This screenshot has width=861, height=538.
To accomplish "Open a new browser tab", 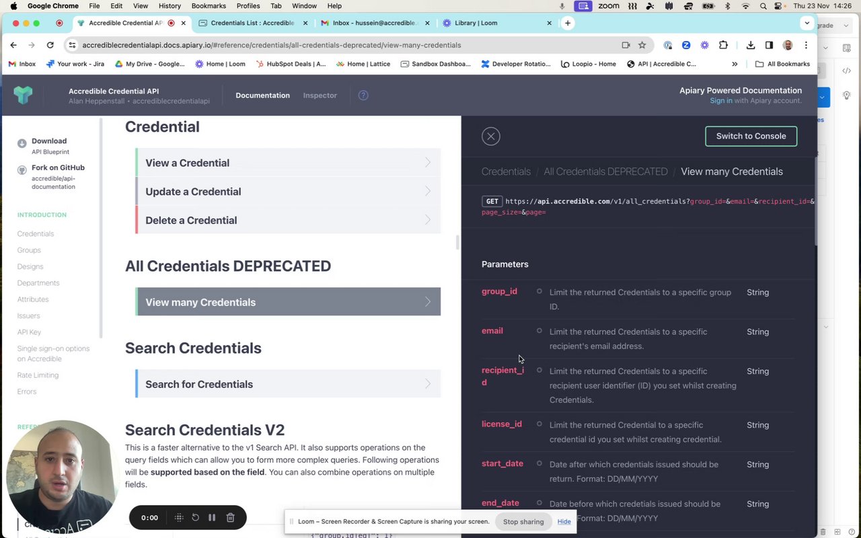I will click(568, 23).
